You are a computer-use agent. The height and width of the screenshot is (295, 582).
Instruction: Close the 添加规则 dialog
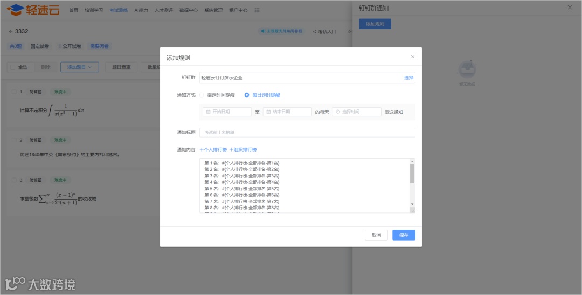pos(413,57)
